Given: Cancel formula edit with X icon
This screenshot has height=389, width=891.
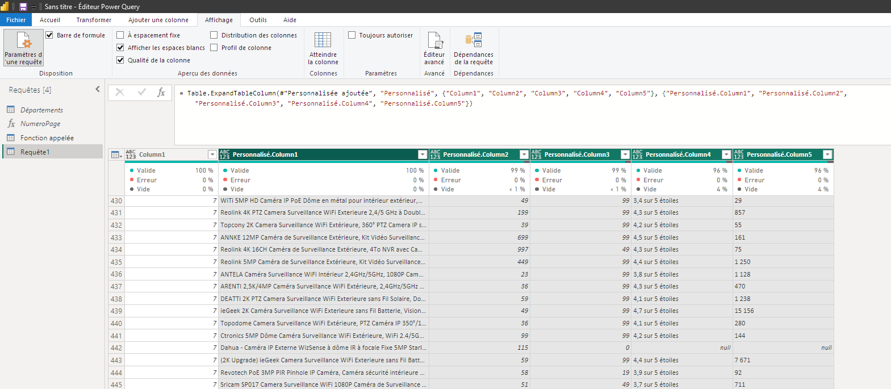Looking at the screenshot, I should coord(120,92).
